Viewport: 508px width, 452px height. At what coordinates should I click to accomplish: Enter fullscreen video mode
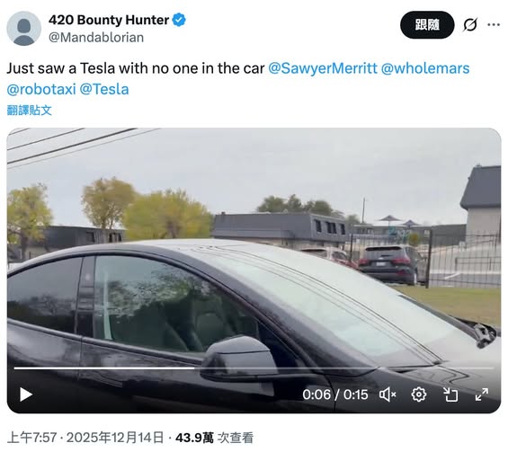coord(482,394)
